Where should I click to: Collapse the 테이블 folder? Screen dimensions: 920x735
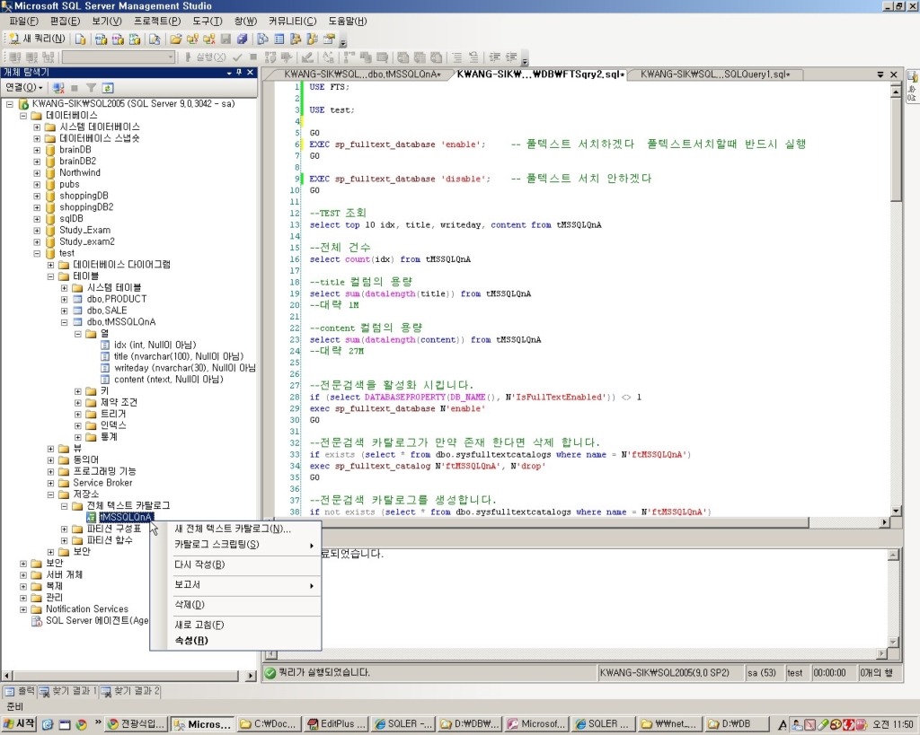point(50,276)
